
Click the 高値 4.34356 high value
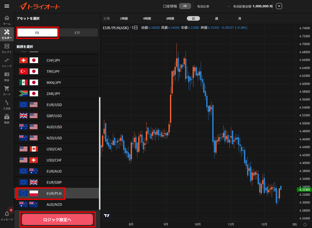click(170, 28)
